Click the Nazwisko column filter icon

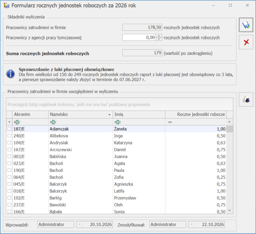pos(53,122)
